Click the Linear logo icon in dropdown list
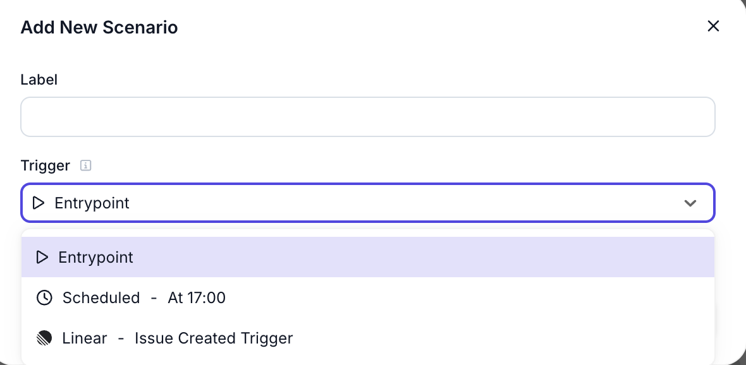 (x=44, y=338)
